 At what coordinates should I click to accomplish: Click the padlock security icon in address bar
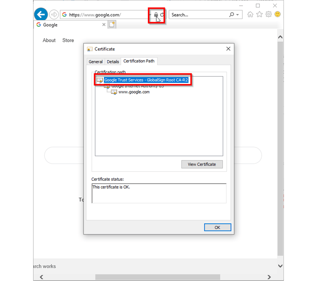[x=156, y=14]
